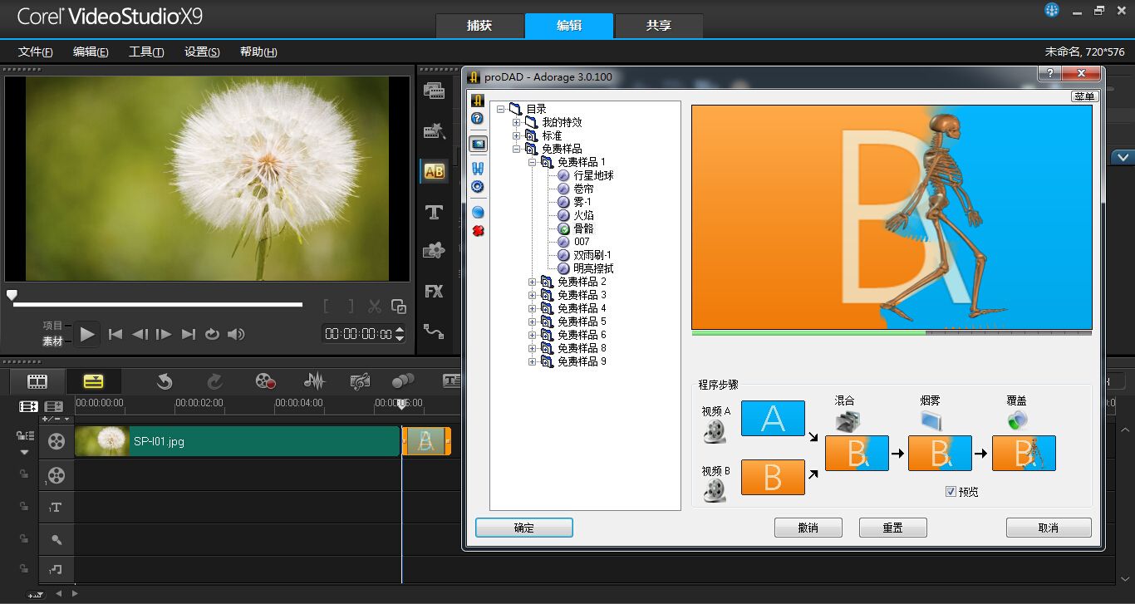Click the scissors split clip icon
The height and width of the screenshot is (604, 1135).
pos(375,307)
